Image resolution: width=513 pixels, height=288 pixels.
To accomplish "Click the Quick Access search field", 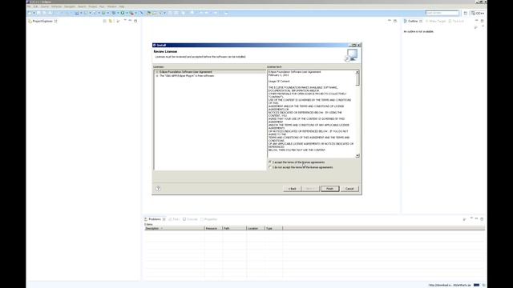I will 442,13.
